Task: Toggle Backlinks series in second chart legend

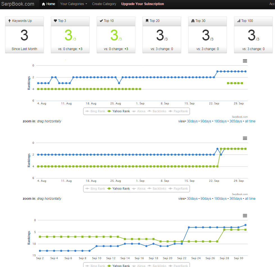Action: (x=157, y=189)
